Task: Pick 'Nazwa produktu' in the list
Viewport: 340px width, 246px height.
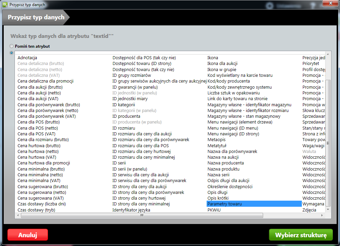Action: pyautogui.click(x=223, y=169)
